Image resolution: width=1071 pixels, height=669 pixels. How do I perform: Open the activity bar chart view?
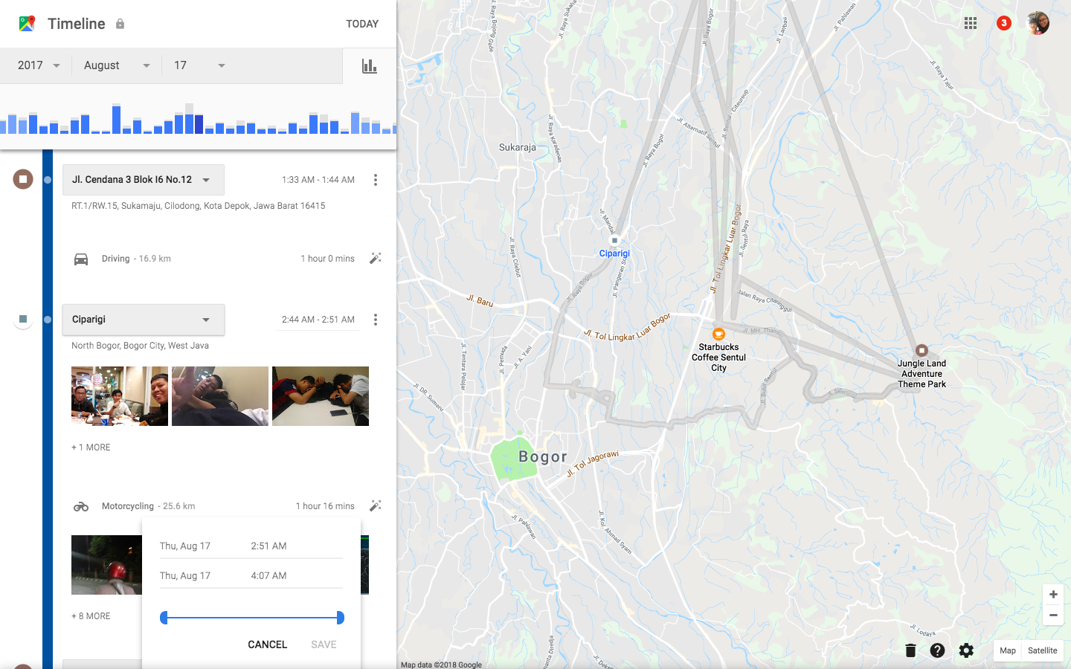point(370,66)
